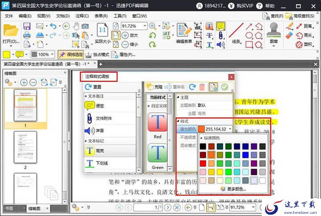Click 查找(F) find button
Screen dimensions: 321x216
click(273, 16)
